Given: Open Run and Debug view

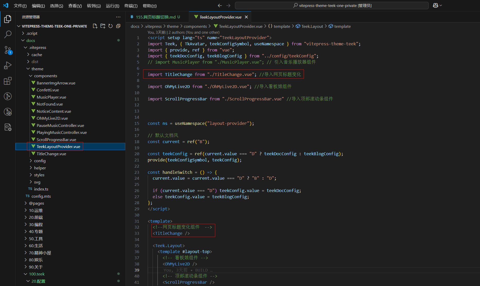Looking at the screenshot, I should [8, 65].
